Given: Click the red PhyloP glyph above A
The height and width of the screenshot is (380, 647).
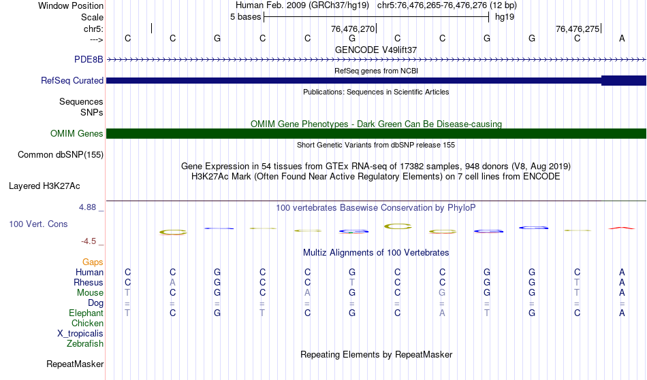Looking at the screenshot, I should tap(621, 228).
